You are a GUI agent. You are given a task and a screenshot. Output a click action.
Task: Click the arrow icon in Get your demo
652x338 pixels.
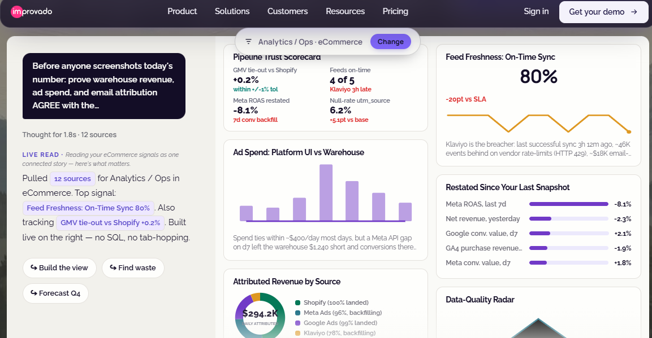(634, 12)
